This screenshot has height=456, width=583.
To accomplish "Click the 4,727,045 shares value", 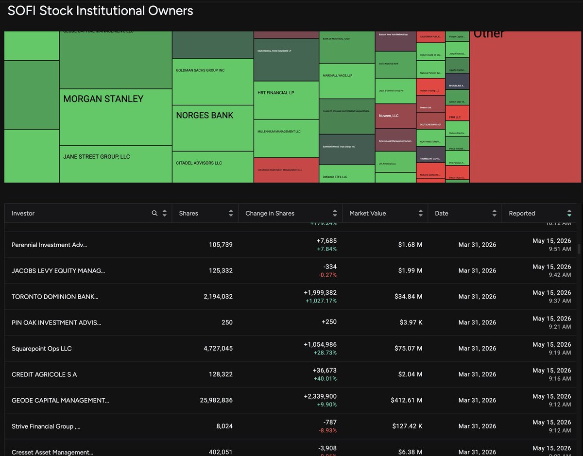I will (218, 349).
